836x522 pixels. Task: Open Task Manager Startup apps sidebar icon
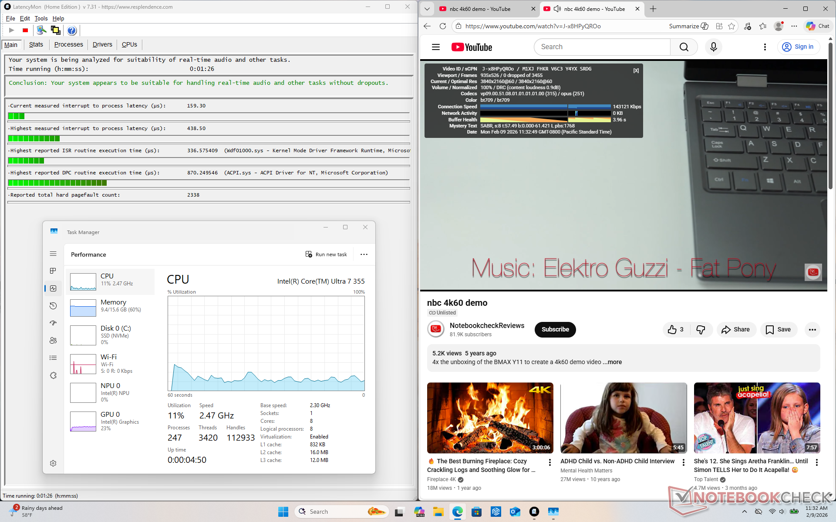click(x=53, y=323)
